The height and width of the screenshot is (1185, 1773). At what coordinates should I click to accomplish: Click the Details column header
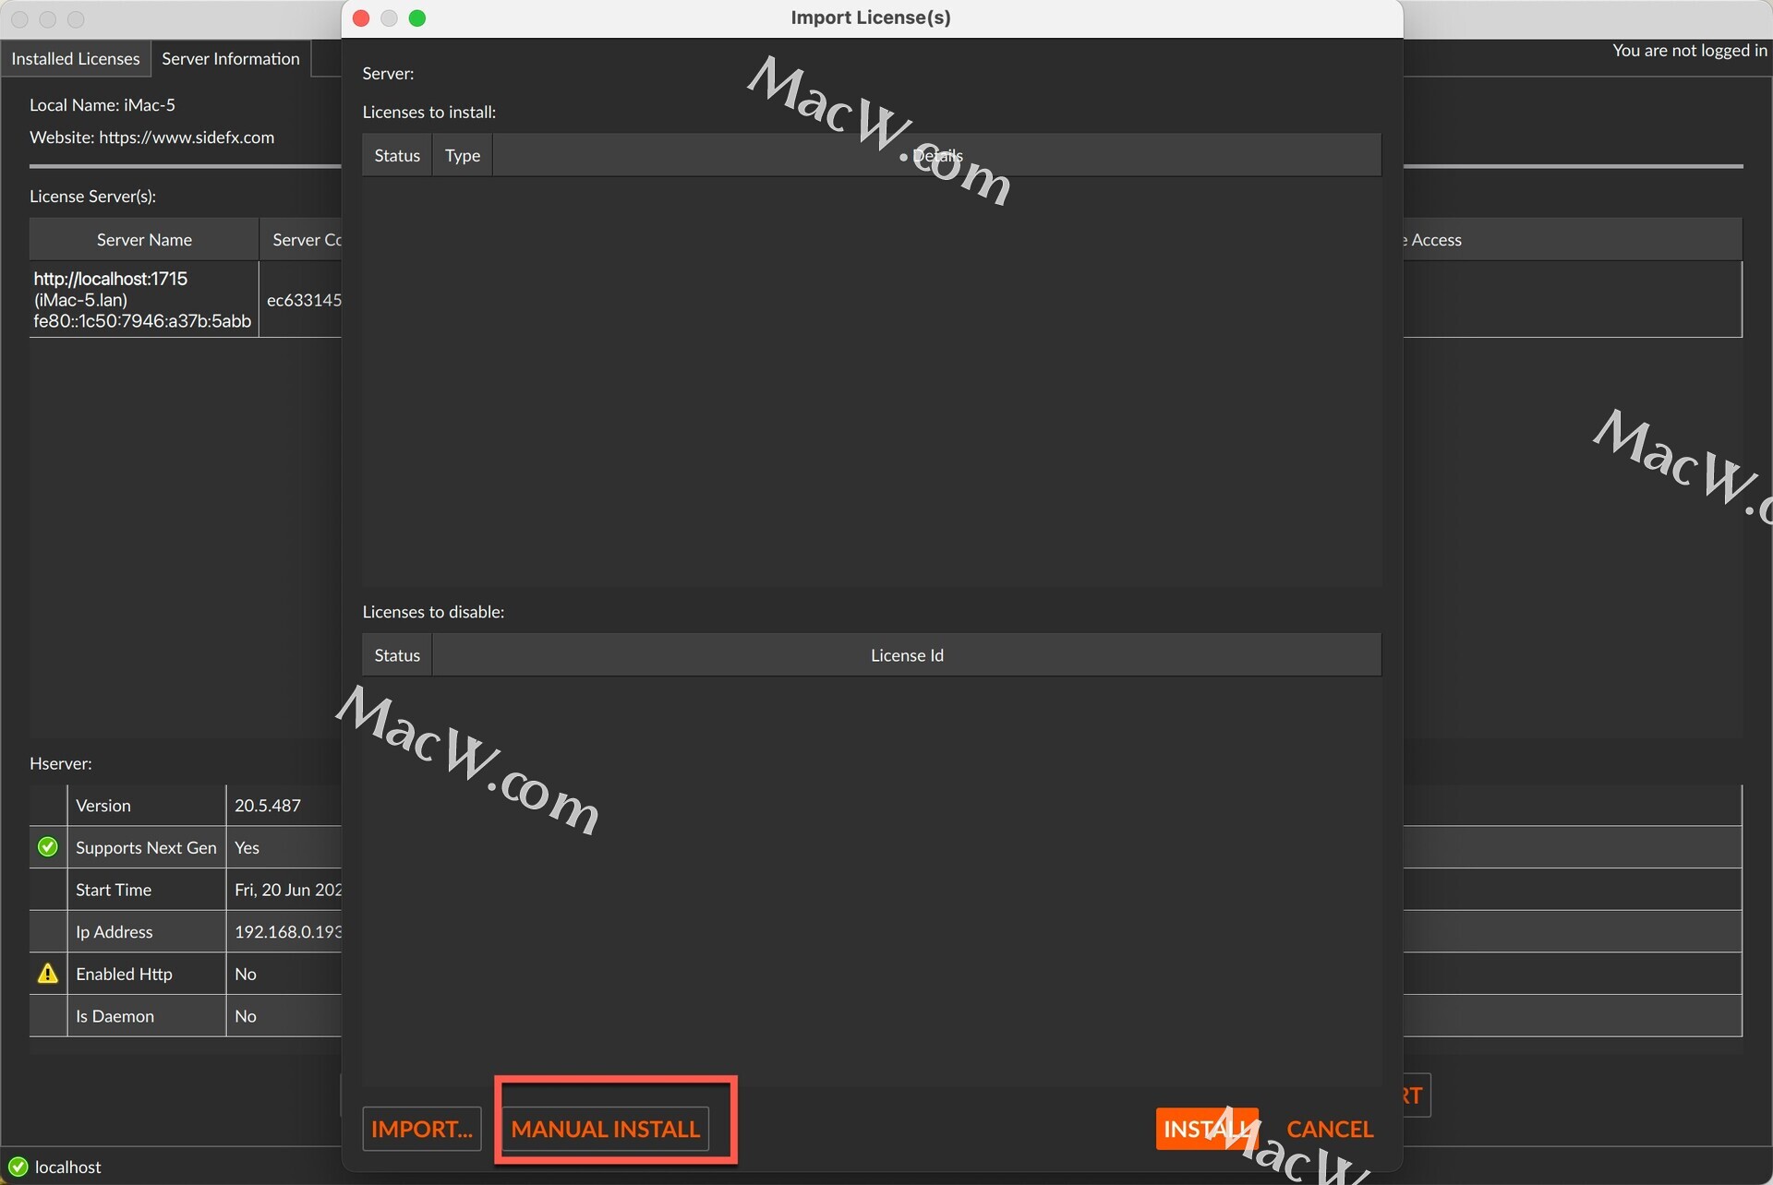(936, 155)
